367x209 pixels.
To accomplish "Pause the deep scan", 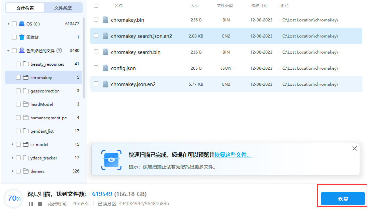I will [x=30, y=203].
